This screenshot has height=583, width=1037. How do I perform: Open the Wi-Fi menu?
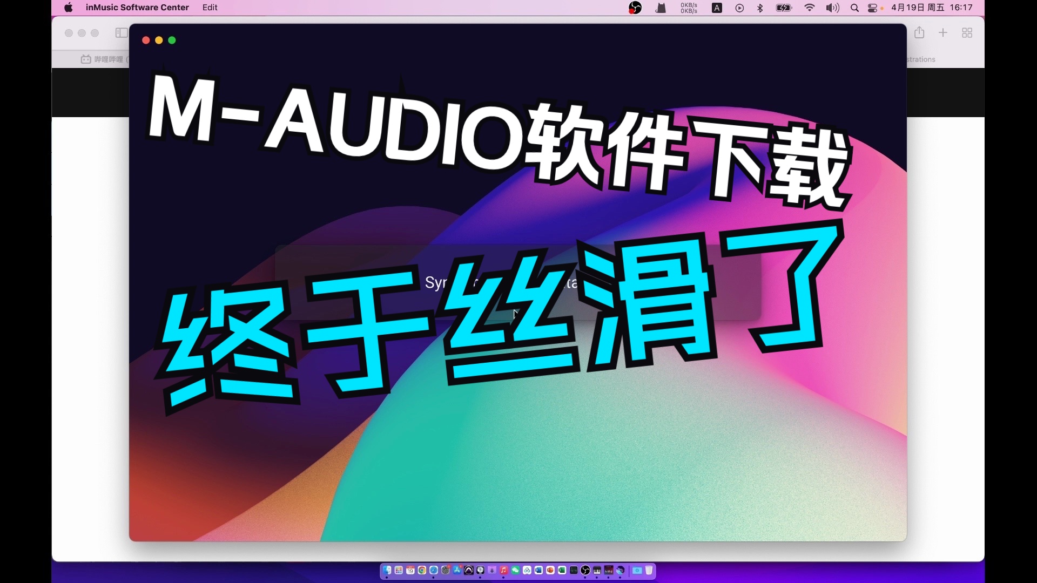[x=809, y=8]
